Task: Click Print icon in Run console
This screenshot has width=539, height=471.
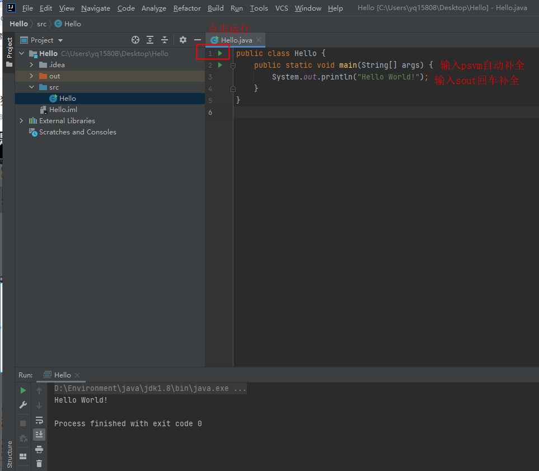Action: click(39, 449)
